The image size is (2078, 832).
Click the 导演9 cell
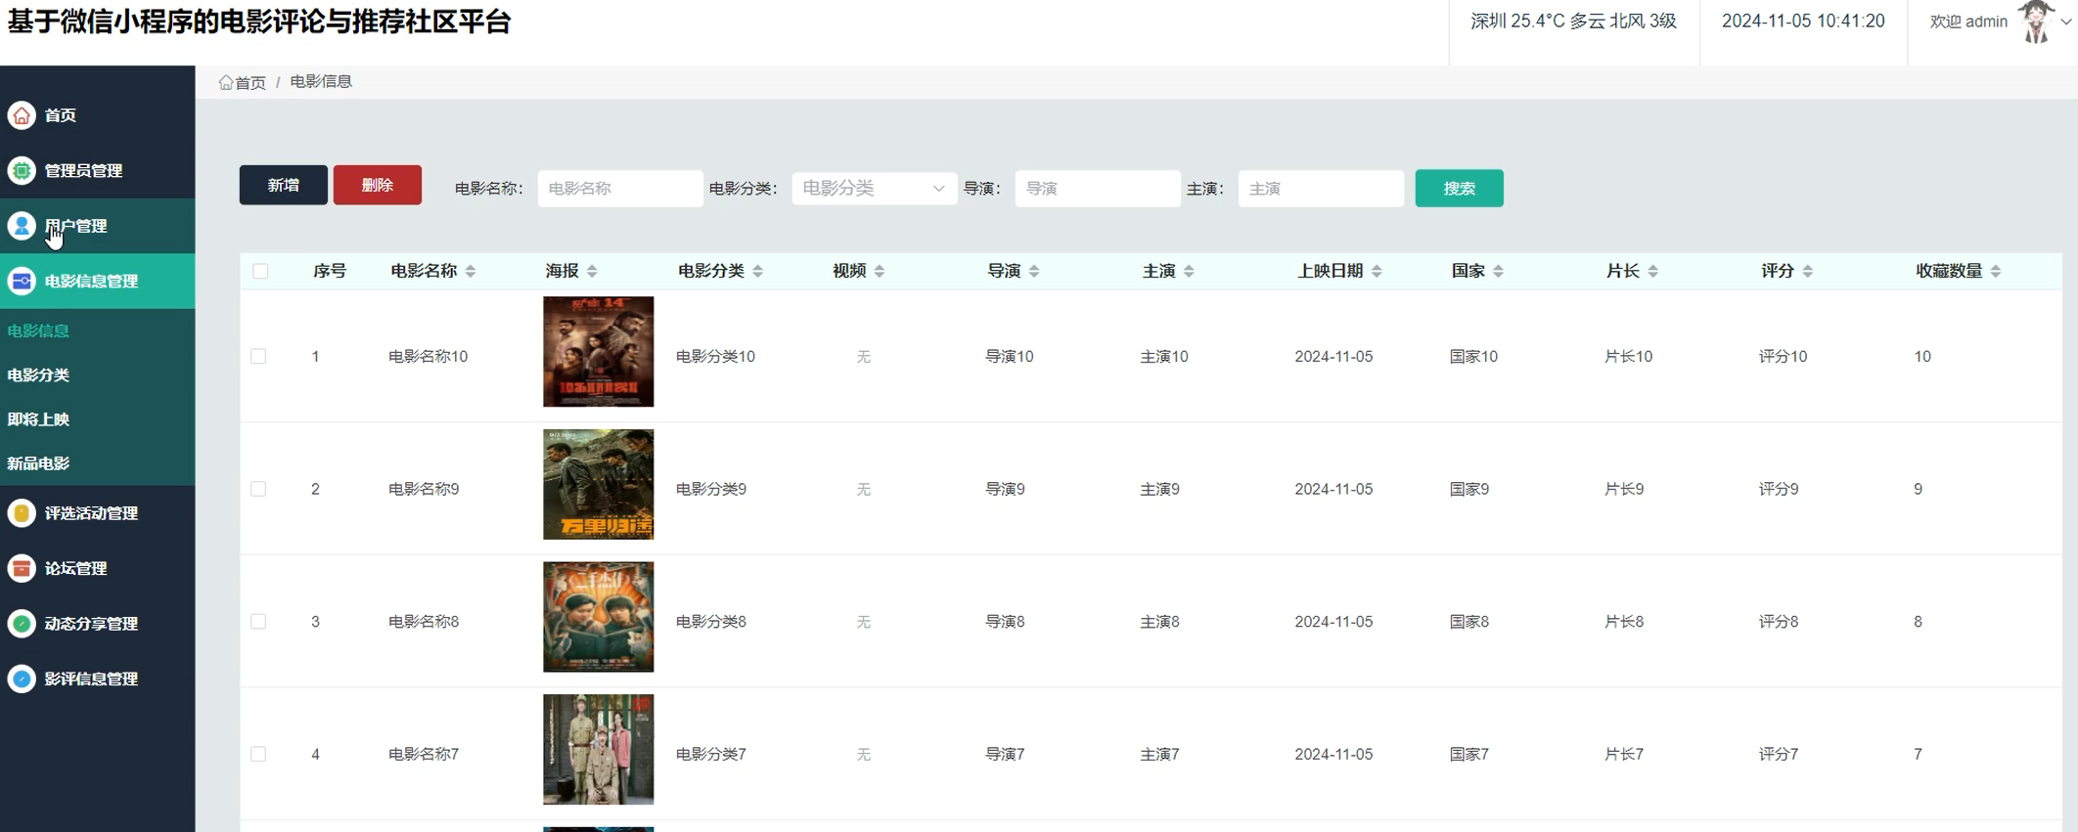click(x=1005, y=489)
